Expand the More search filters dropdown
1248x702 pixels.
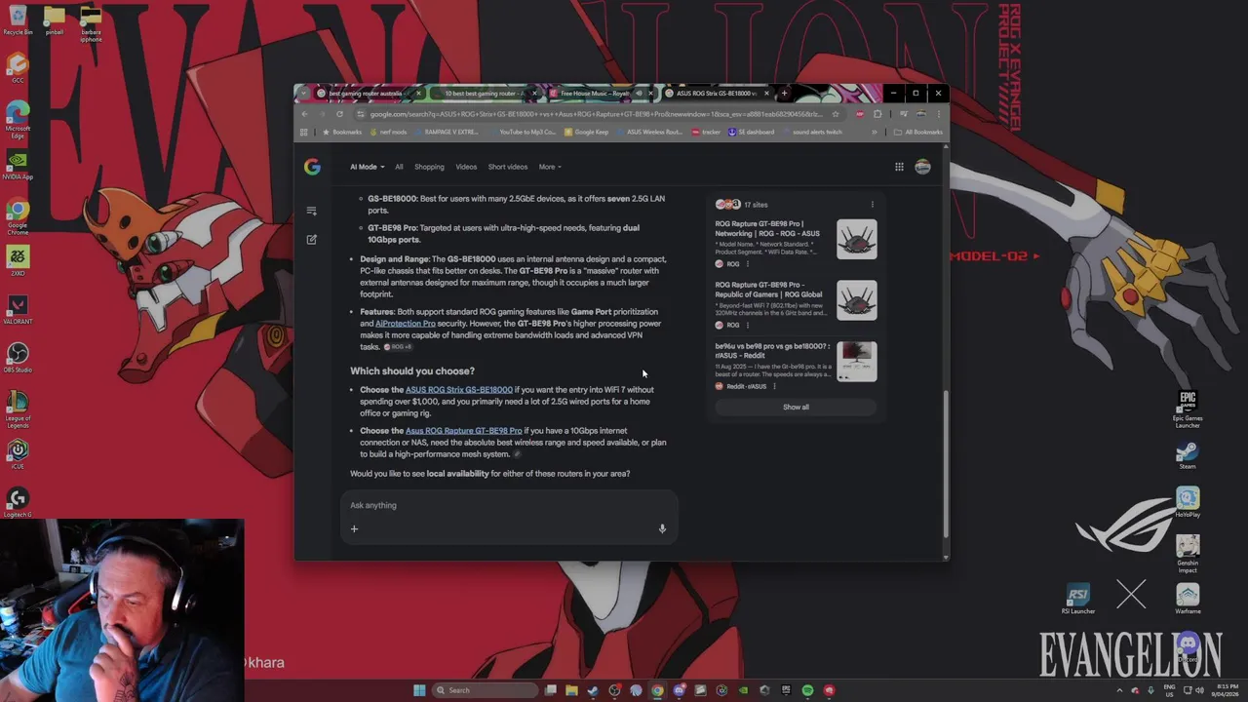click(x=550, y=167)
